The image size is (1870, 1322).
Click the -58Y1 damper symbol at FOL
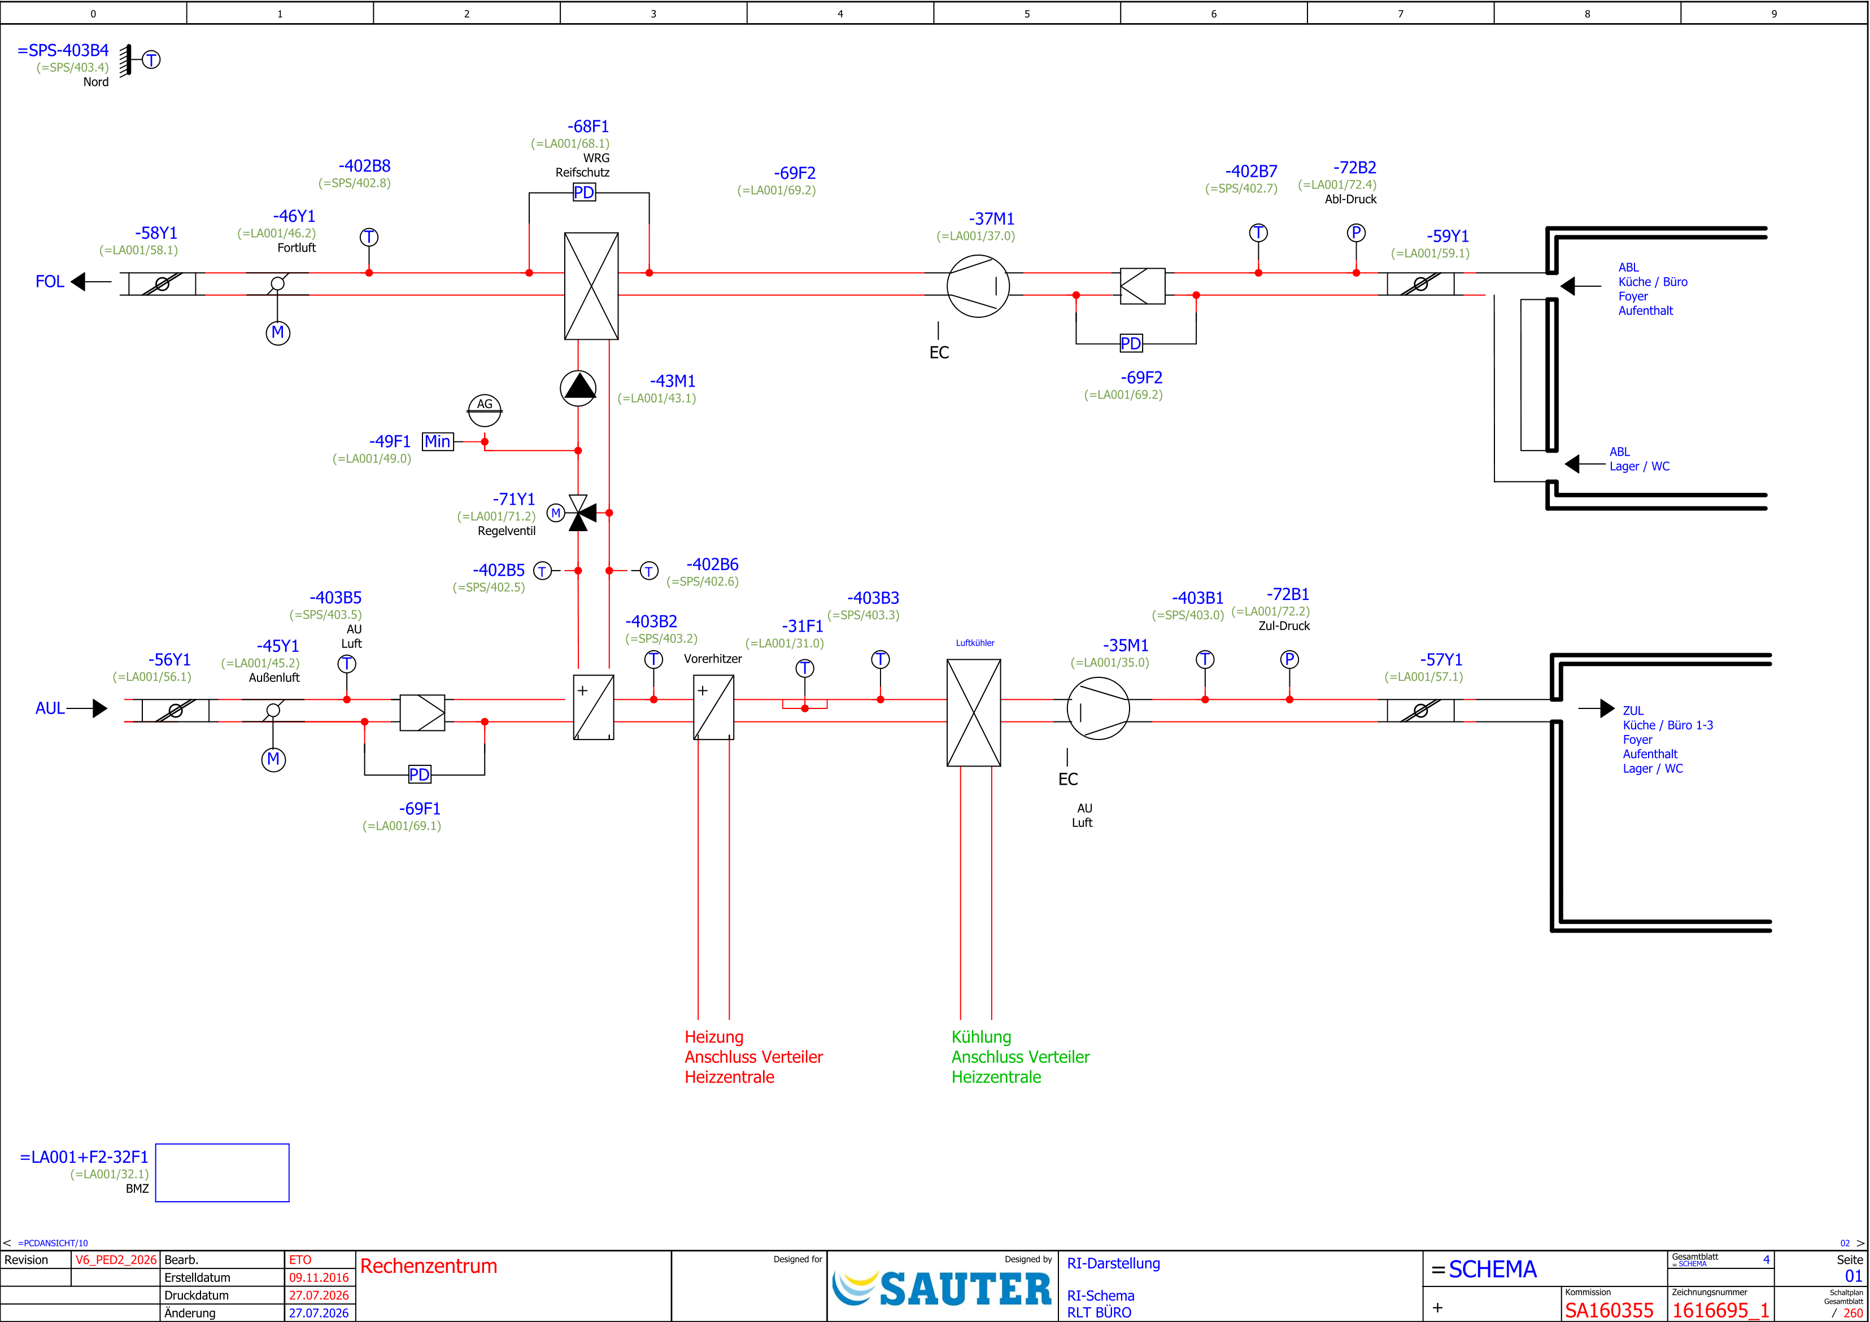tap(162, 283)
